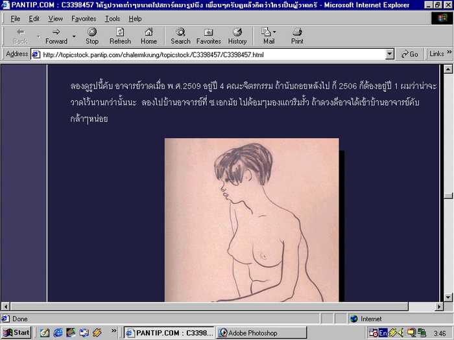
Task: Open the Tools menu
Action: 112,19
